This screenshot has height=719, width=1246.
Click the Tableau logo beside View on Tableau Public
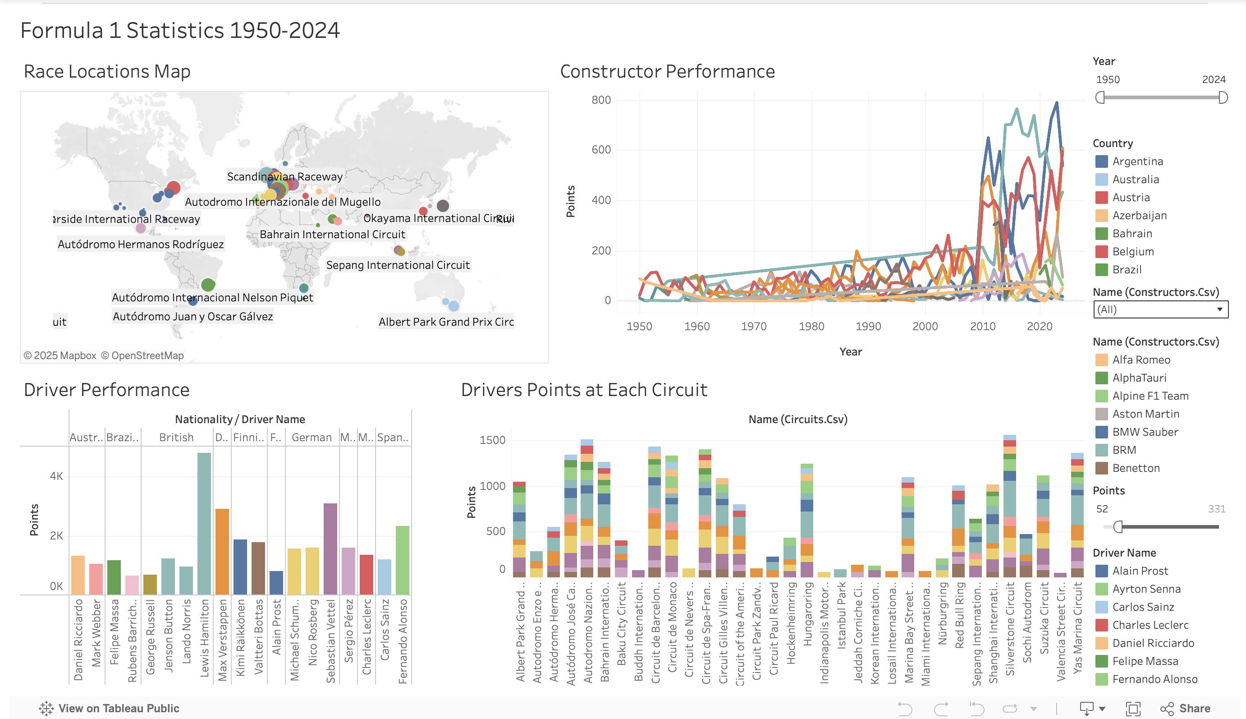click(x=47, y=708)
